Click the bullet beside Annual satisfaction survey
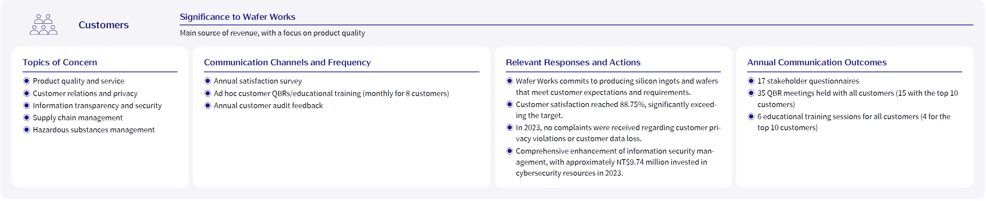This screenshot has width=986, height=201. [208, 81]
